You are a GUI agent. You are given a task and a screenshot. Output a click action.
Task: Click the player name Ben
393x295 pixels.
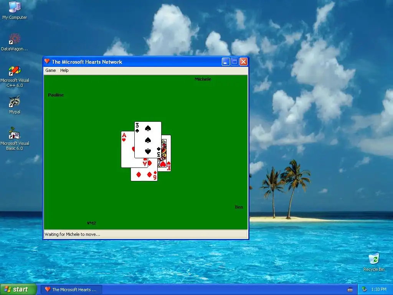[239, 207]
